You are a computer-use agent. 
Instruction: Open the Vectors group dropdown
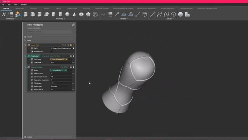pyautogui.click(x=124, y=19)
